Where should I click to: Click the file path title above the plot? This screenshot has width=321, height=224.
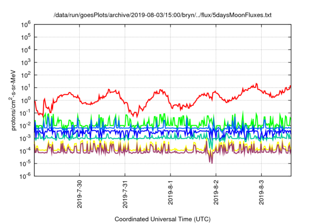pyautogui.click(x=163, y=15)
